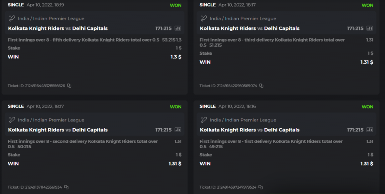Screen dimensions: 385x194
Task: Open match statistics icon in fifth delivery ticket
Action: point(178,28)
